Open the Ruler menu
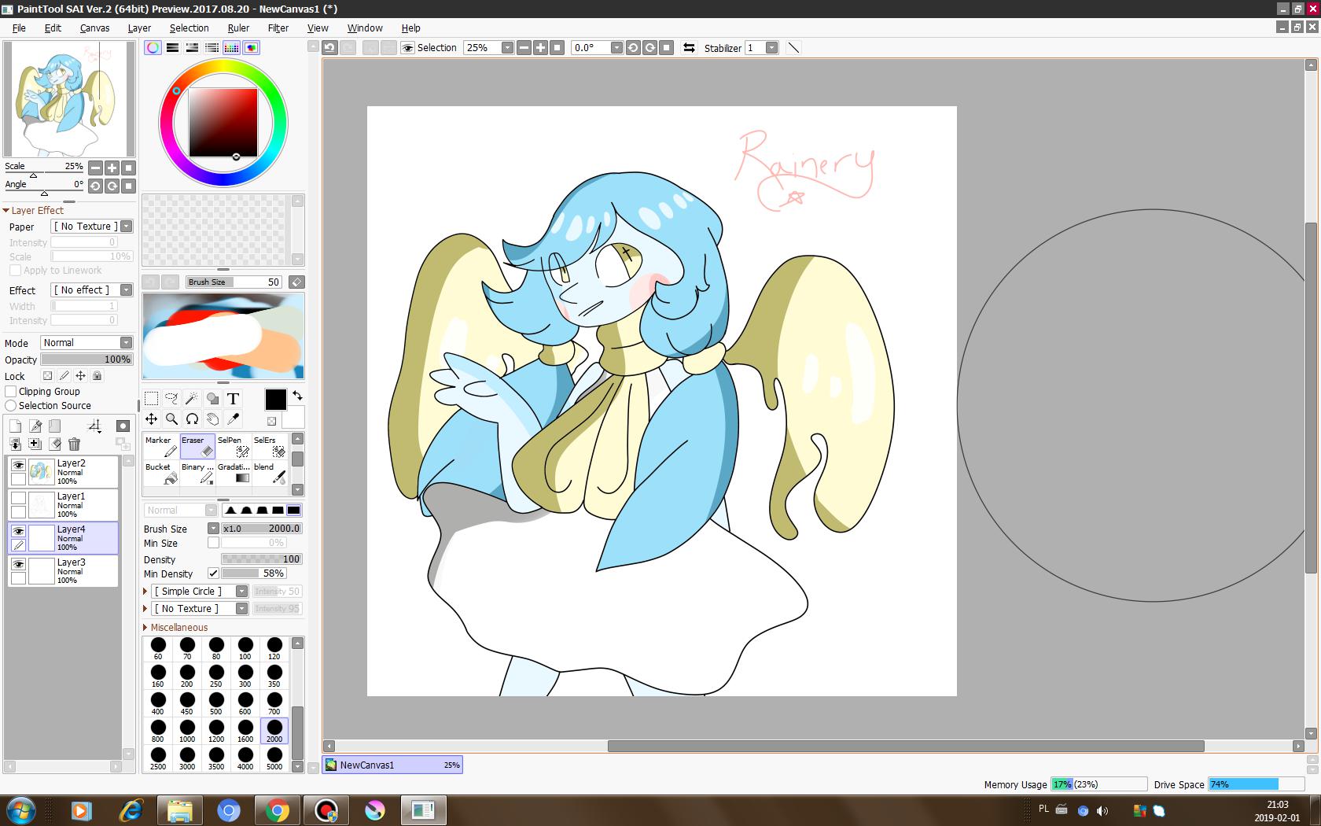This screenshot has height=826, width=1321. (238, 28)
